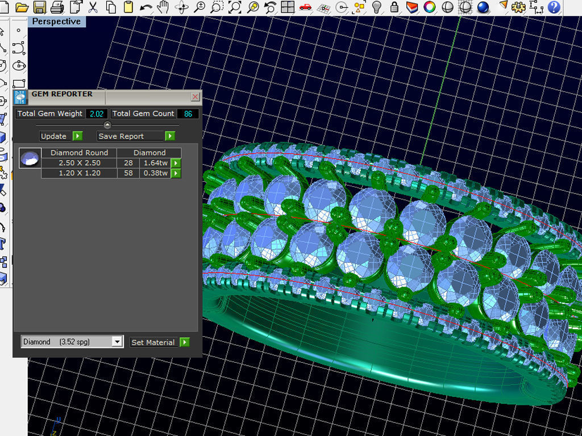582x436 pixels.
Task: Close the Gem Reporter panel
Action: click(196, 97)
